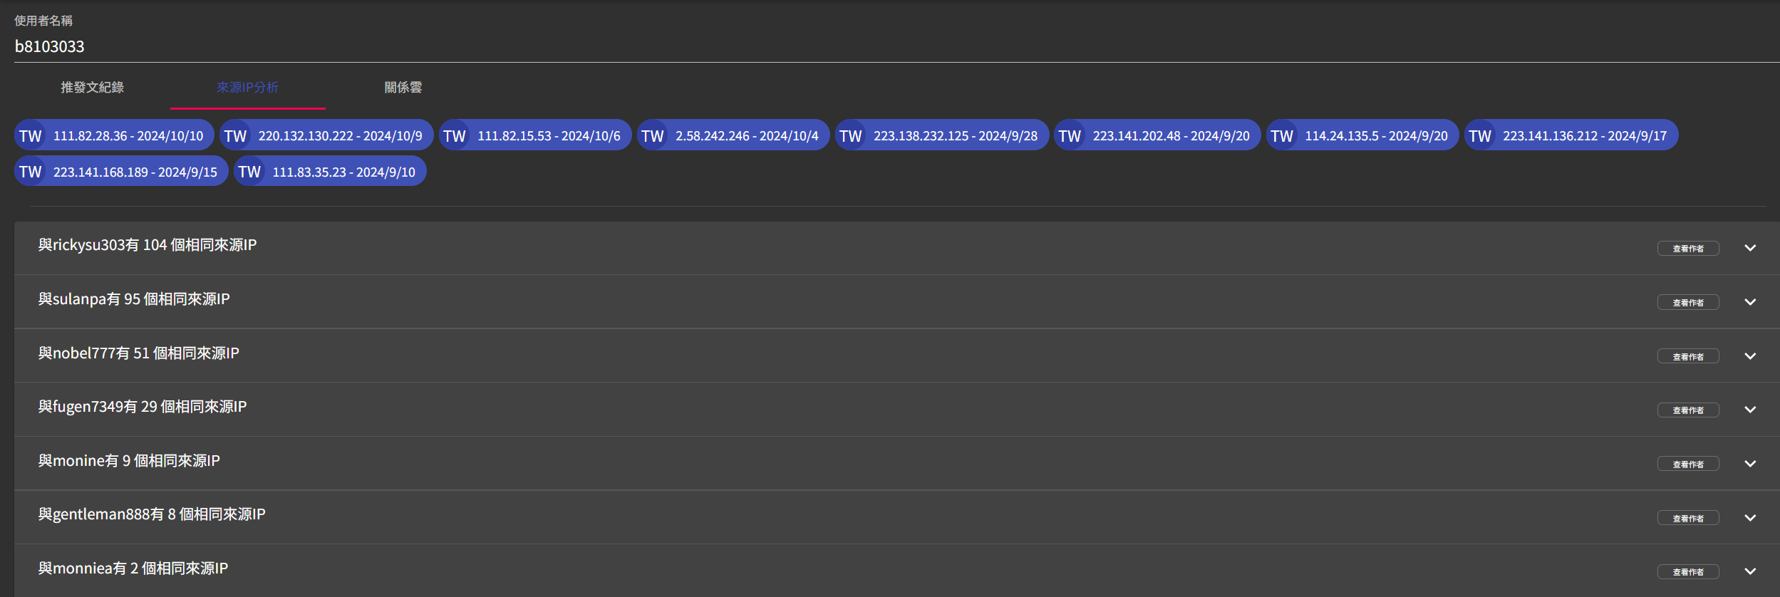This screenshot has width=1780, height=597.
Task: Expand the monniea row chevron
Action: [x=1750, y=571]
